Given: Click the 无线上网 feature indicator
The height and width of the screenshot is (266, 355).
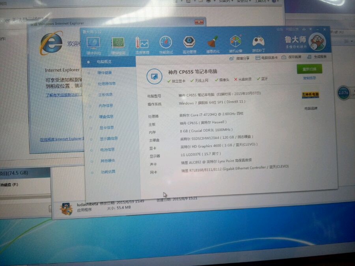Looking at the screenshot, I should tap(200, 80).
